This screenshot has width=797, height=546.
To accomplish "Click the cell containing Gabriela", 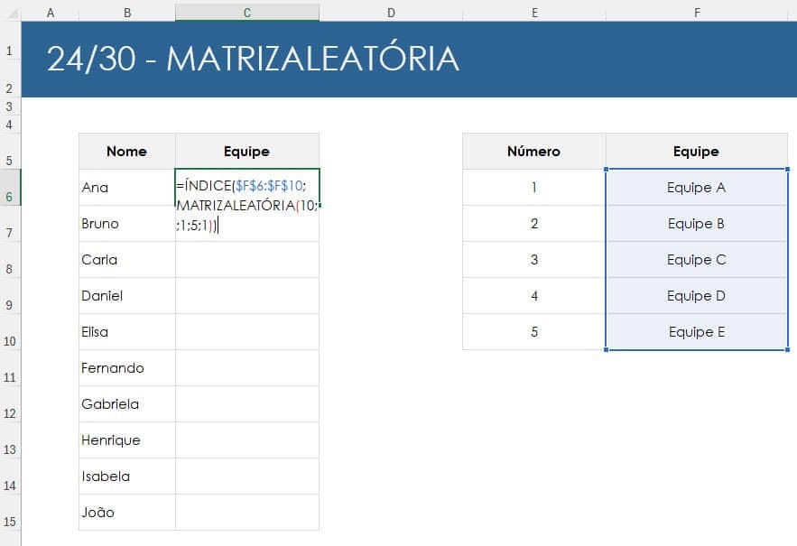I will click(x=125, y=403).
